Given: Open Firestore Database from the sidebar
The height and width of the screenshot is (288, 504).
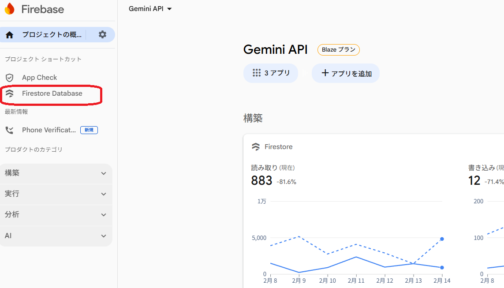Looking at the screenshot, I should coord(52,94).
